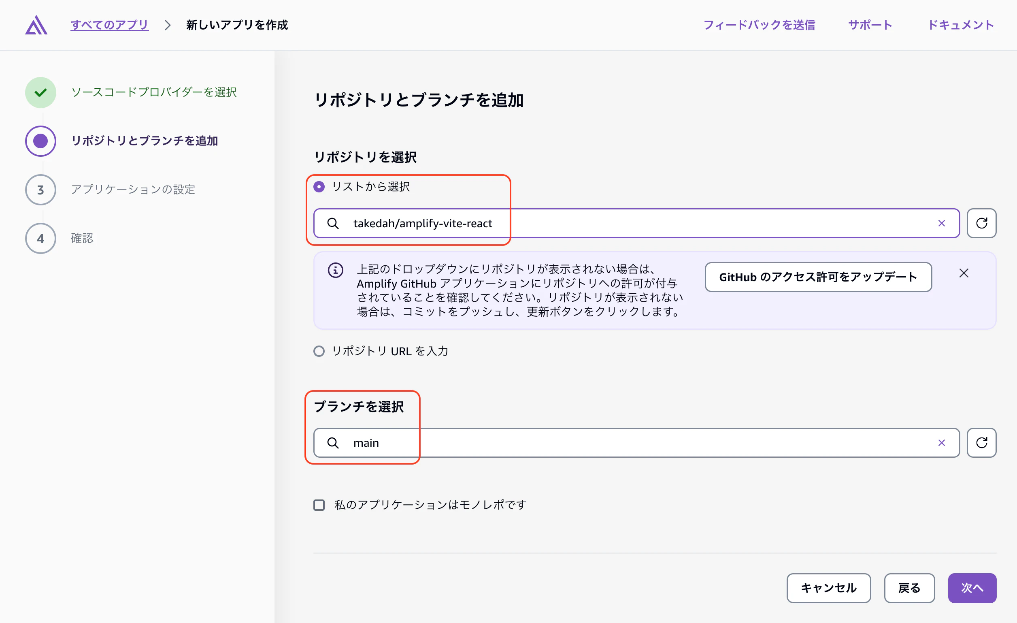This screenshot has height=623, width=1017.
Task: Select the リストから選択 radio button
Action: point(319,187)
